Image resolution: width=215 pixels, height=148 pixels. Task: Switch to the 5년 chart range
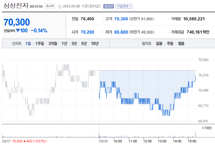pyautogui.click(x=84, y=44)
